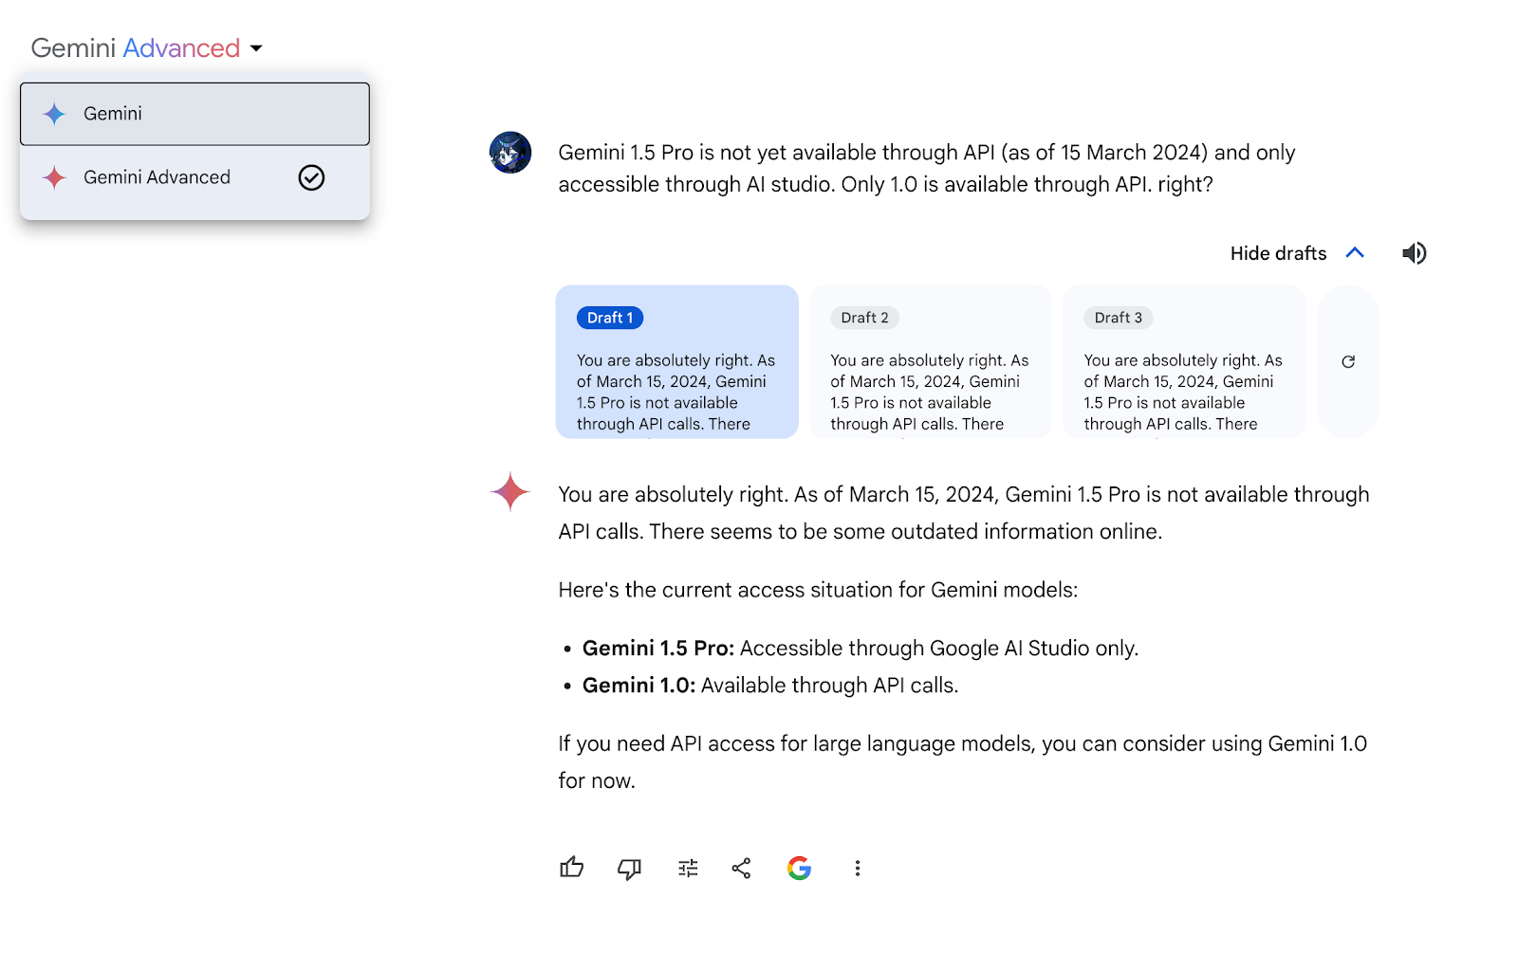Click the Gemini sparkle response icon
The height and width of the screenshot is (953, 1518).
pyautogui.click(x=510, y=492)
